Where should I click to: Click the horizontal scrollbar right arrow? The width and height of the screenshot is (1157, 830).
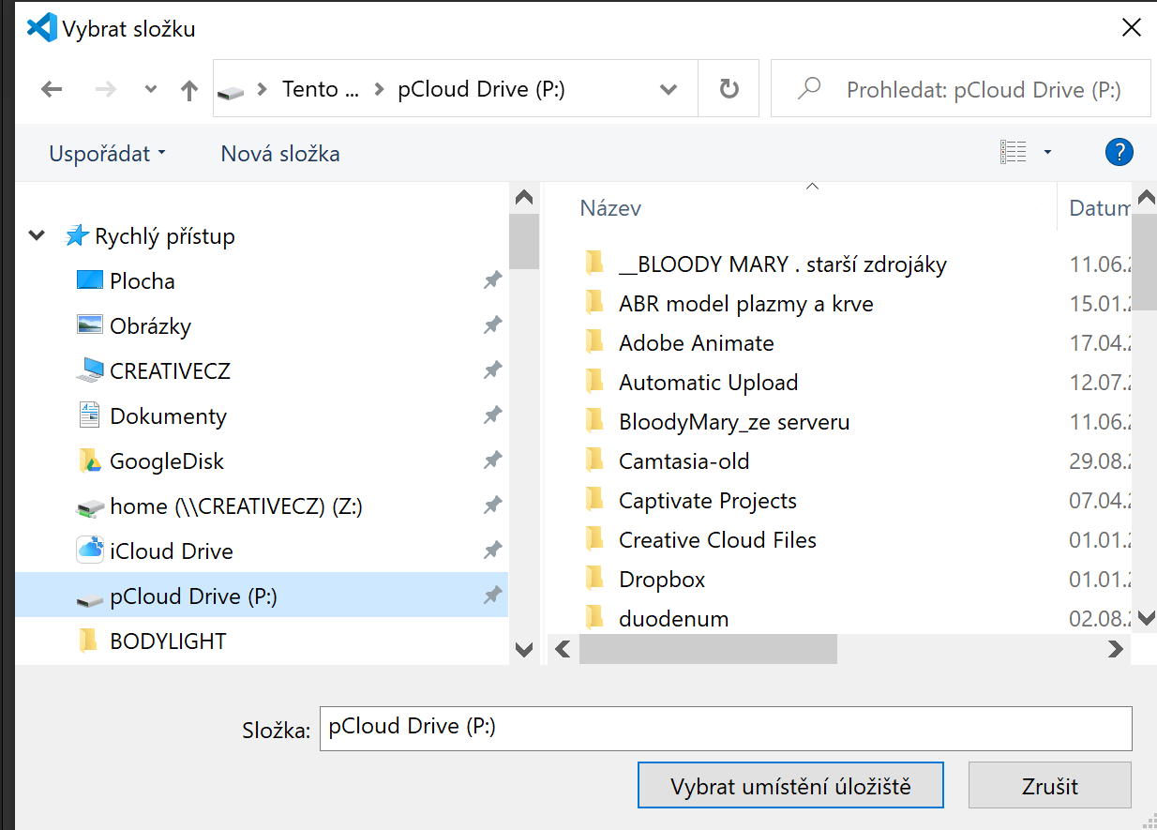click(x=1115, y=648)
